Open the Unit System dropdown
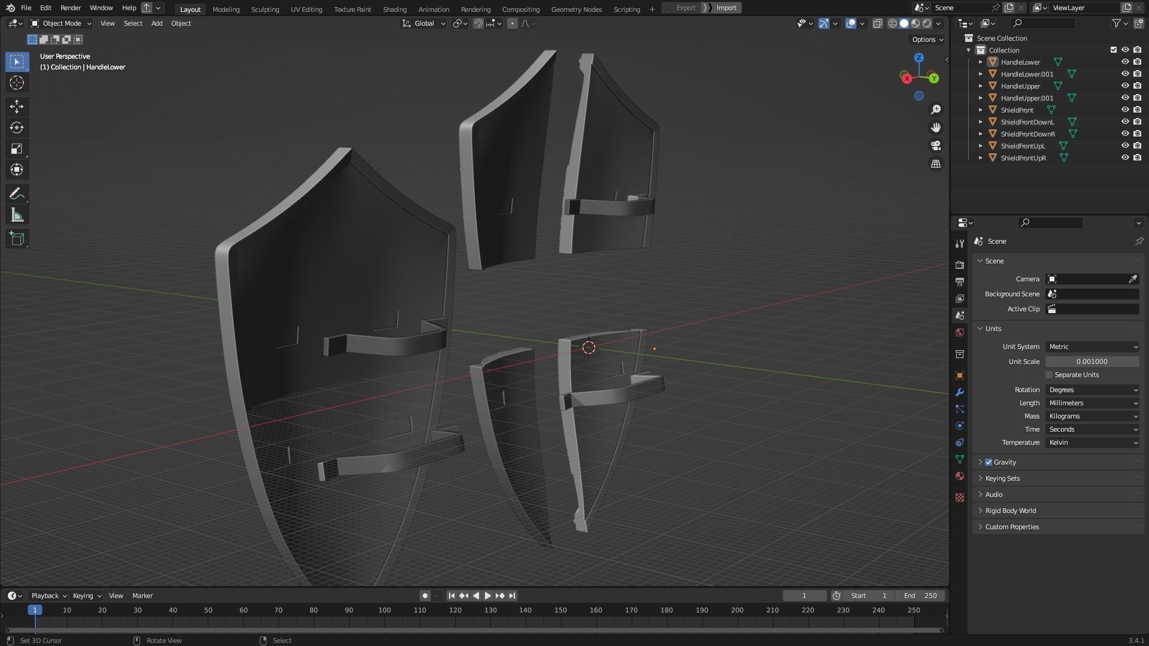Image resolution: width=1149 pixels, height=646 pixels. click(x=1092, y=347)
